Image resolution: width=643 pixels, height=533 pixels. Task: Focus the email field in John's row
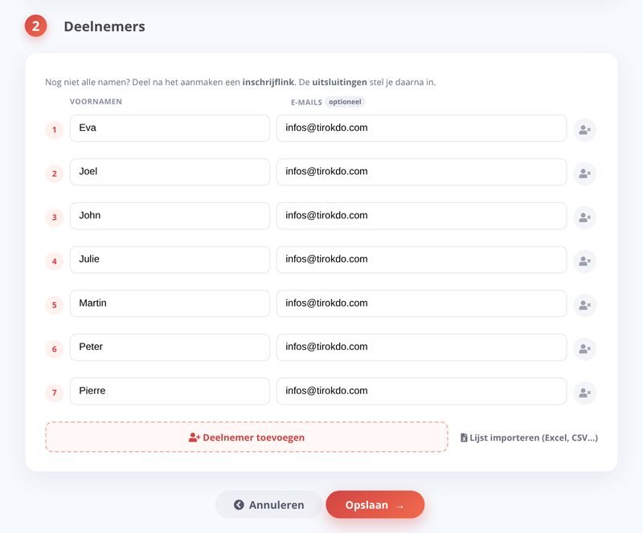[x=421, y=216]
